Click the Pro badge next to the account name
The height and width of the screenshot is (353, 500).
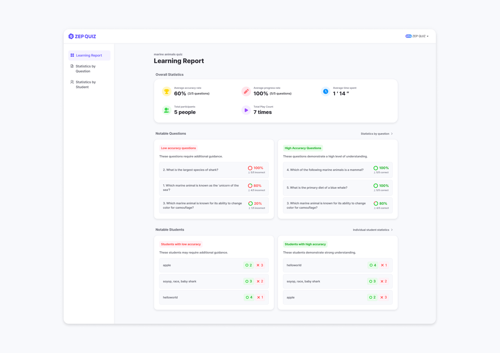coord(408,36)
